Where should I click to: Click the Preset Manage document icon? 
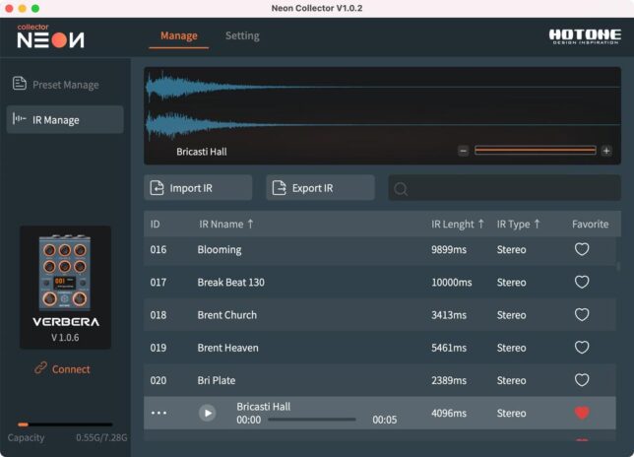(20, 84)
